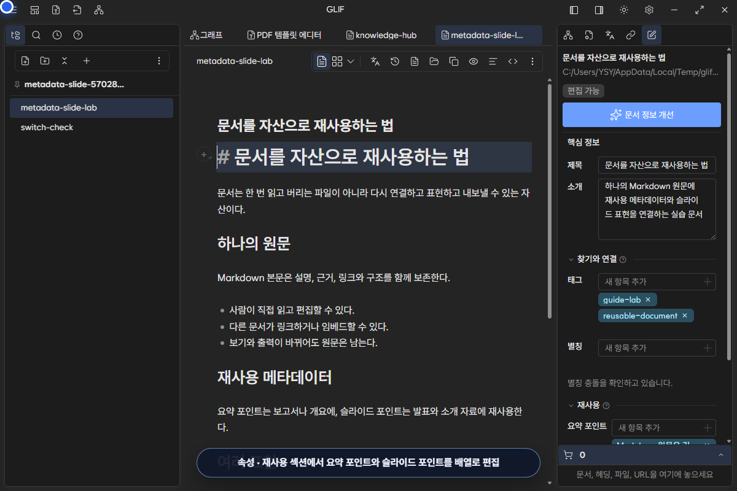Open the help question-mark panel in sidebar

tap(78, 35)
